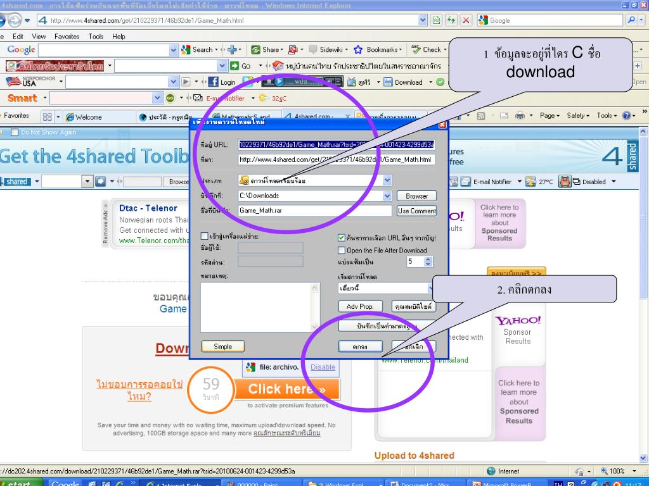This screenshot has width=649, height=486.
Task: Open the Tools dropdown in command bar
Action: (607, 116)
